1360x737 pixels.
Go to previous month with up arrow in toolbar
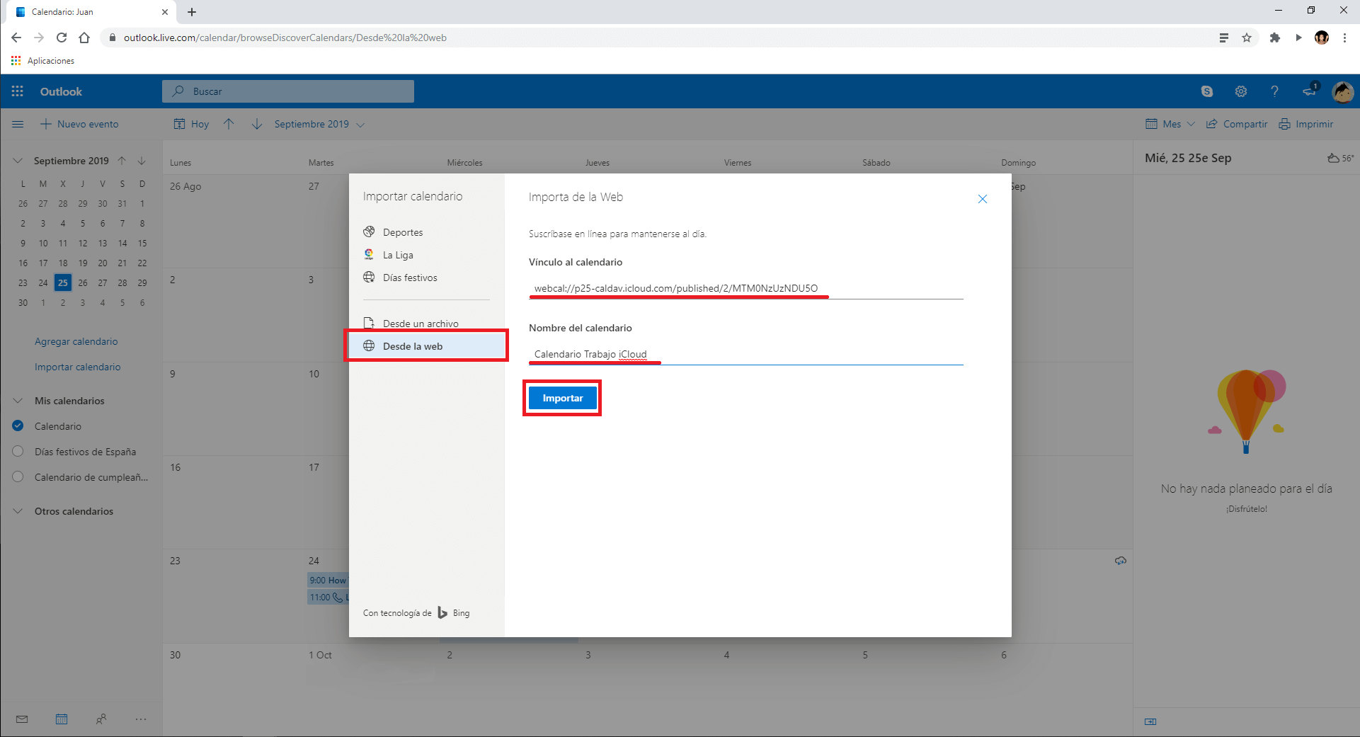click(x=229, y=124)
